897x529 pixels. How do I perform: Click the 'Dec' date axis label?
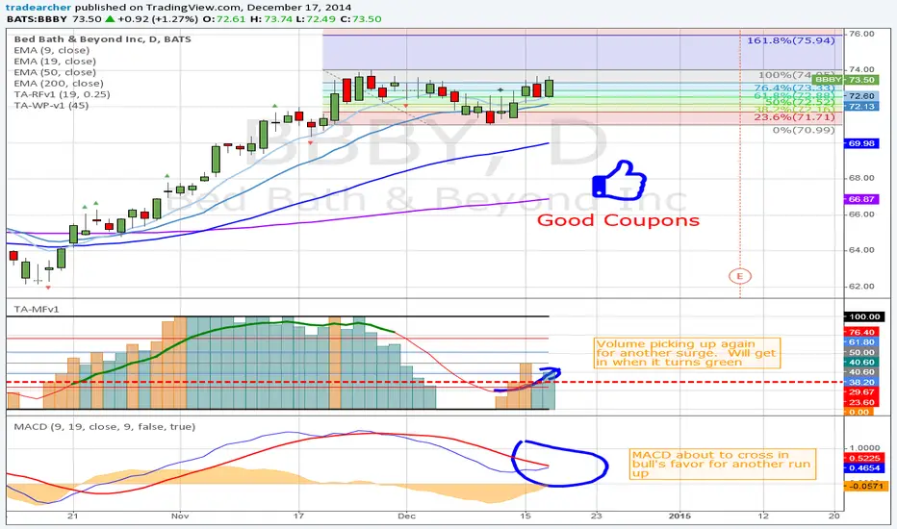coord(406,516)
